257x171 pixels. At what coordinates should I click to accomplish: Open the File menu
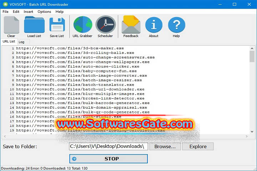coord(5,12)
